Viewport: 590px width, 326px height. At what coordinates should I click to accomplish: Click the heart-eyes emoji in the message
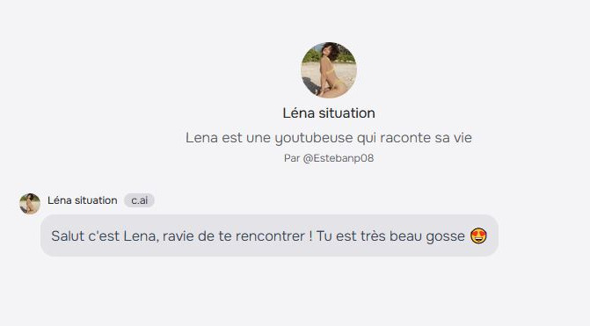pyautogui.click(x=478, y=236)
